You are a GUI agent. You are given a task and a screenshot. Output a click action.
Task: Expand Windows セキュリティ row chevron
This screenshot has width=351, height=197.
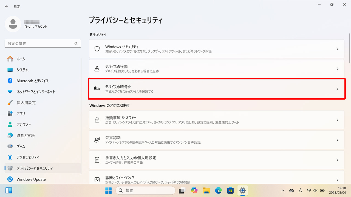tap(338, 49)
